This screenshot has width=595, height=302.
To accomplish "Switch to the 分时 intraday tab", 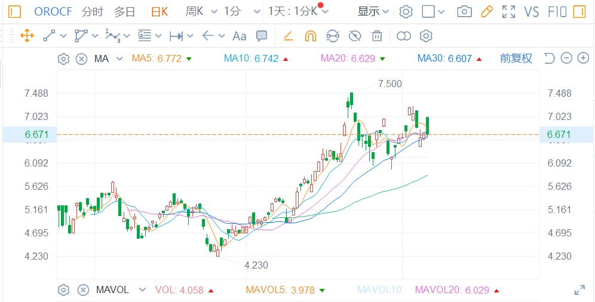I will coord(92,11).
